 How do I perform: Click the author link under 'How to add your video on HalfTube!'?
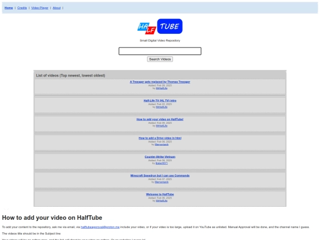161,126
